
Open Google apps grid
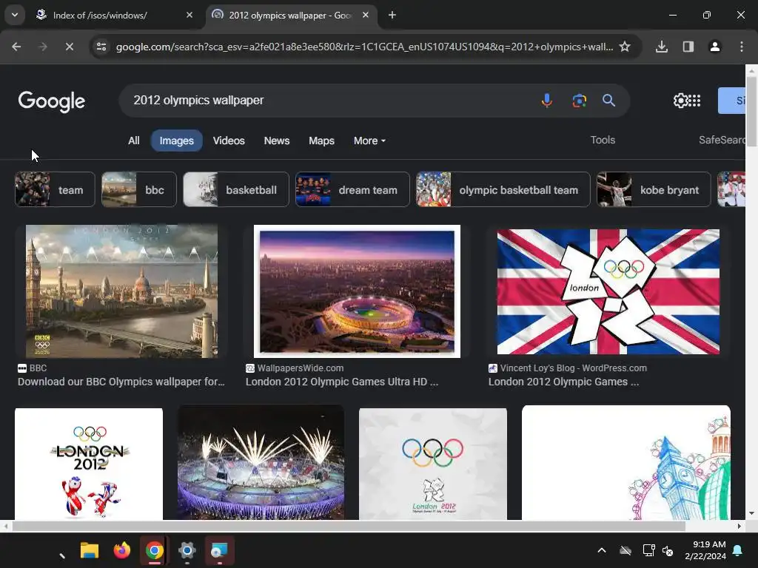(x=694, y=101)
